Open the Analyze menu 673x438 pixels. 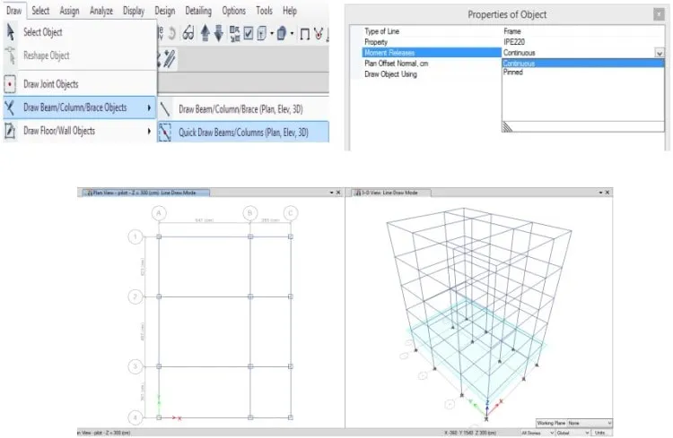point(101,11)
